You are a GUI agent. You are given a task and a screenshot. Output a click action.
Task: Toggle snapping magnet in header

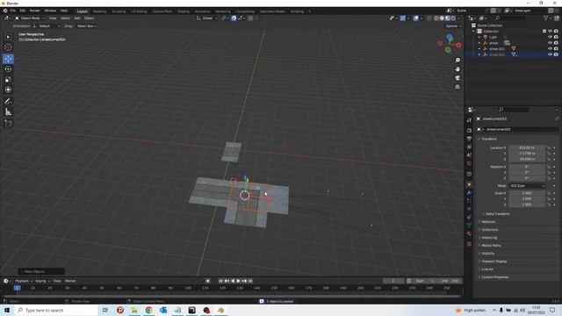point(234,18)
